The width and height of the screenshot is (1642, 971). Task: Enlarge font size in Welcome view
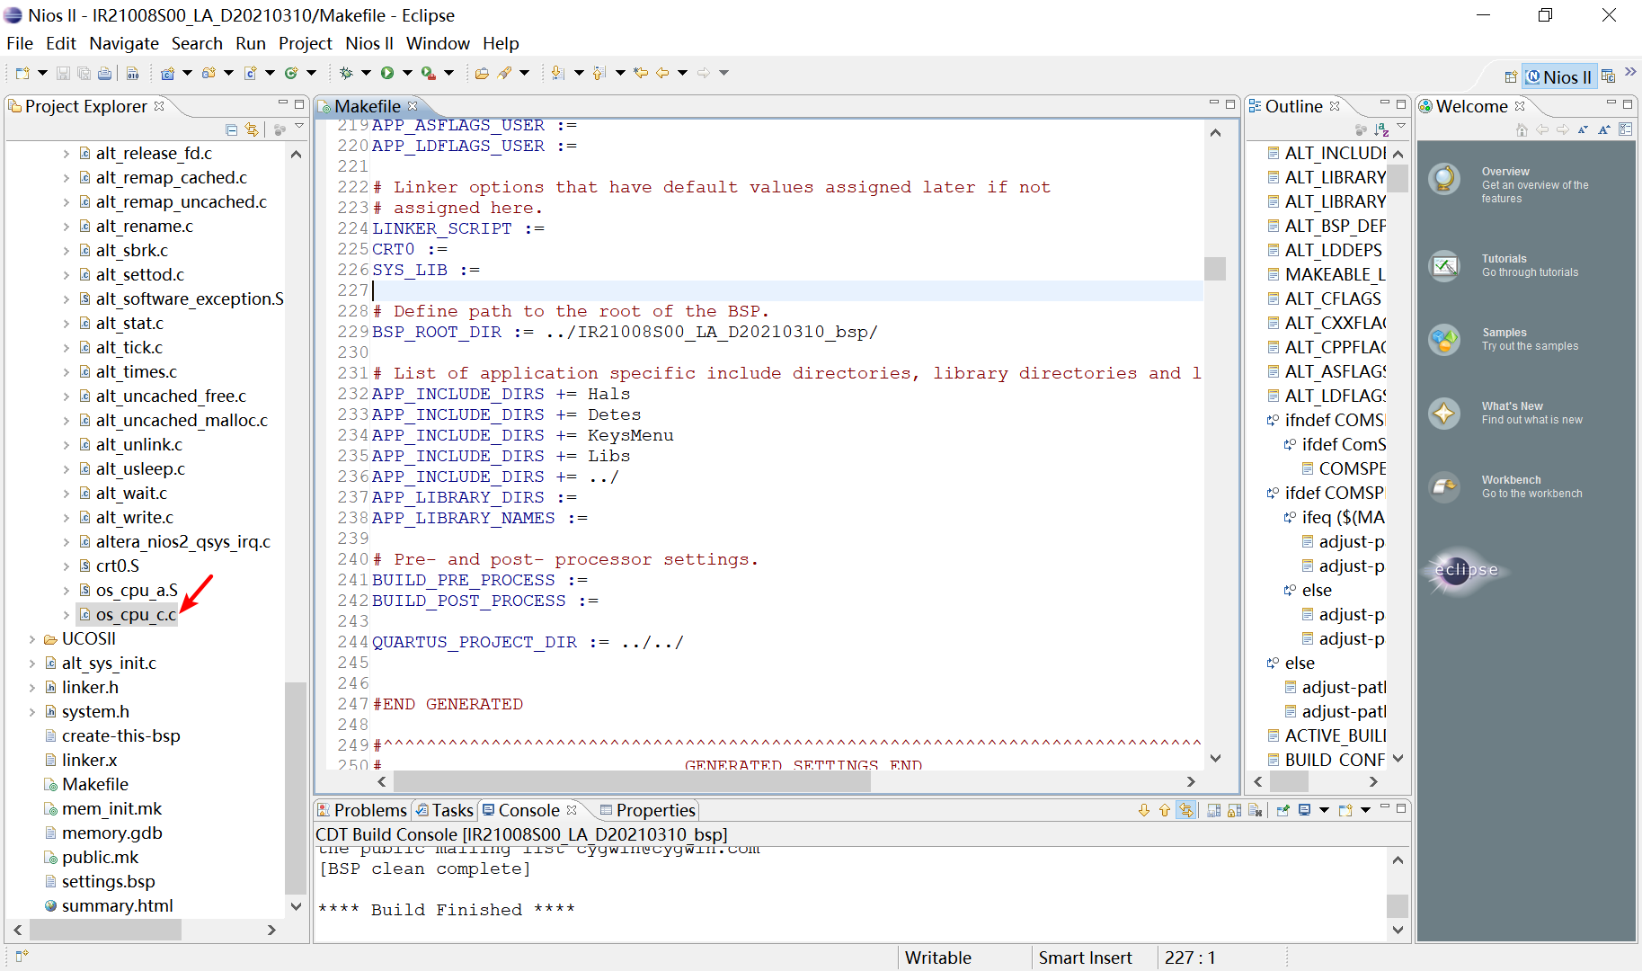(x=1604, y=129)
